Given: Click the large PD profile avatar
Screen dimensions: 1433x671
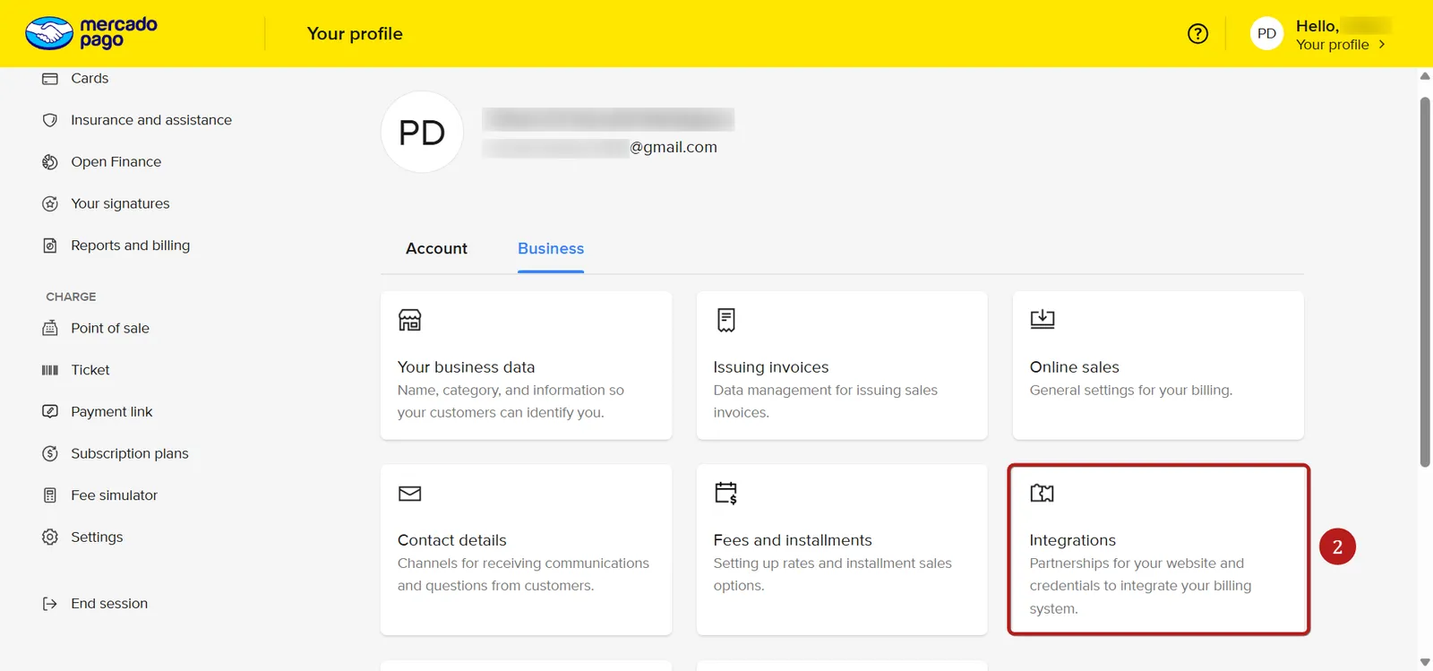Looking at the screenshot, I should 422,132.
